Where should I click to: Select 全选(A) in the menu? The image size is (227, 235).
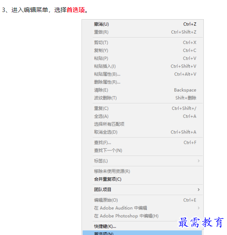[x=142, y=116]
